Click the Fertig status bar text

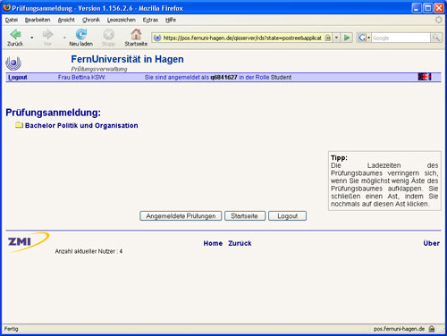click(11, 329)
